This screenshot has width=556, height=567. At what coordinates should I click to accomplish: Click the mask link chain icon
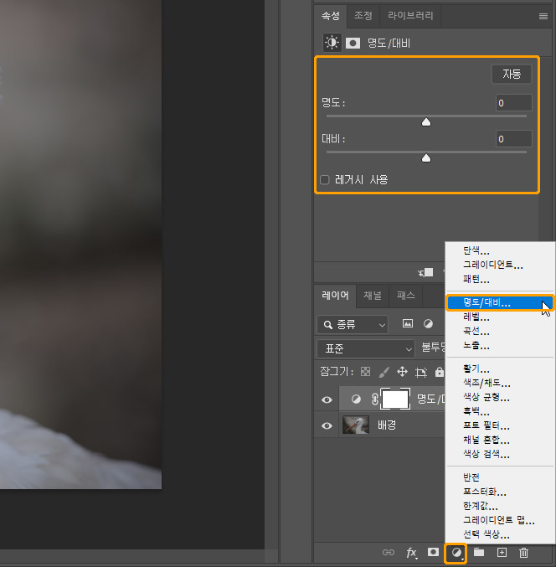[375, 399]
